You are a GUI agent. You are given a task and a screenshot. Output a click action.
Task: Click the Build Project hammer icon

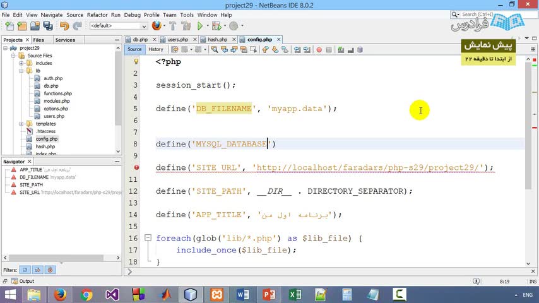[x=172, y=26]
